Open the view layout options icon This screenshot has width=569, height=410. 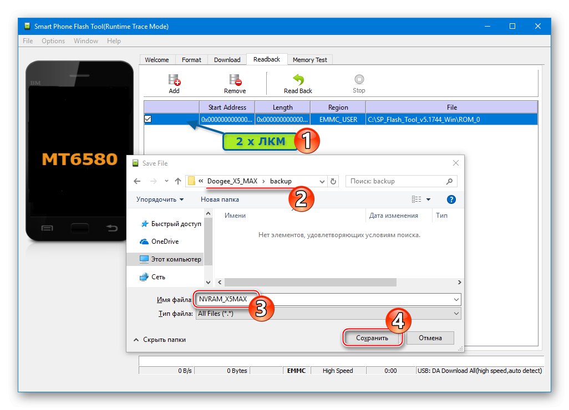pos(416,199)
